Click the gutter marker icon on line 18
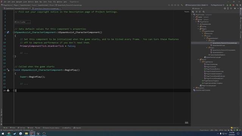242x136 pixels. [8, 70]
